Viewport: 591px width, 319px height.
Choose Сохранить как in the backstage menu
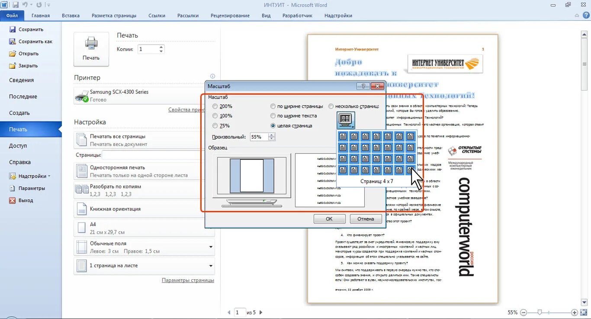click(x=31, y=41)
